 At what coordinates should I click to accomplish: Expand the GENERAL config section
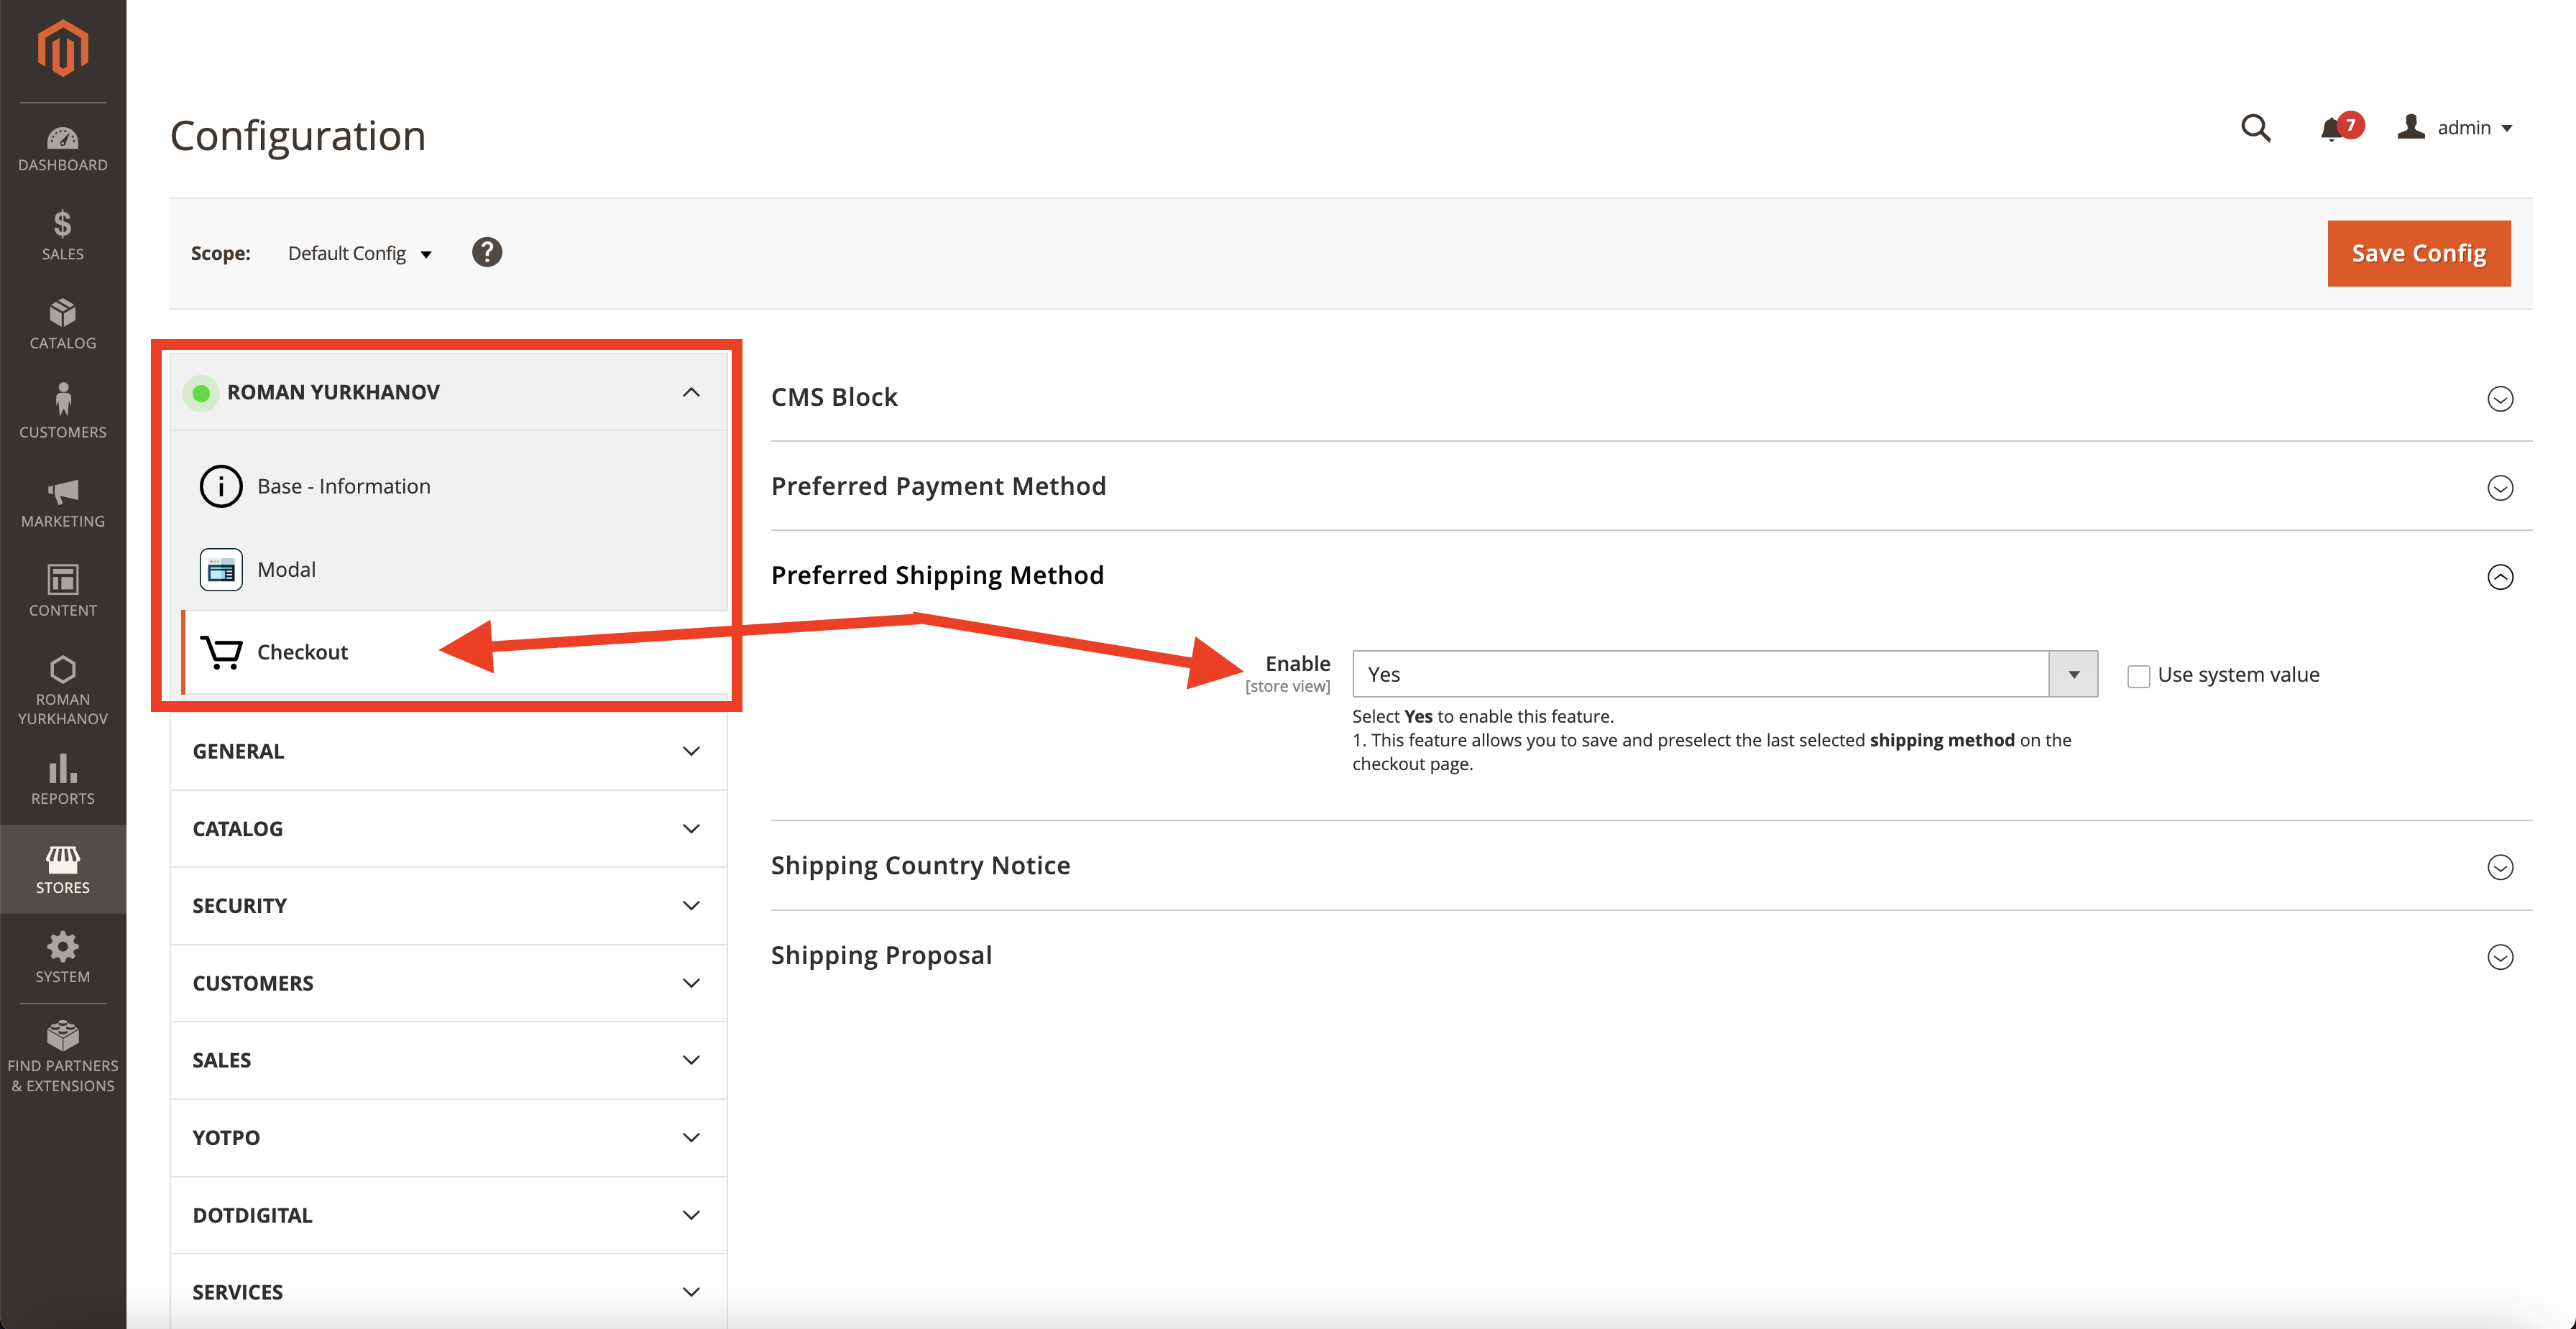coord(448,751)
